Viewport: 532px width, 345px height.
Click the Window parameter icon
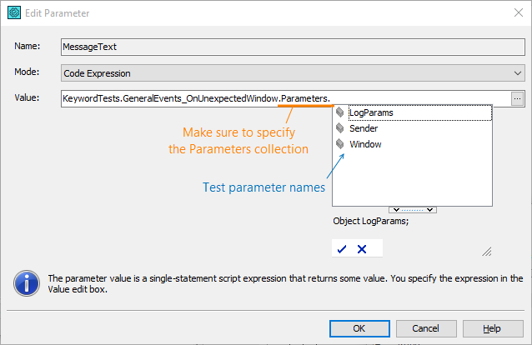(x=339, y=144)
